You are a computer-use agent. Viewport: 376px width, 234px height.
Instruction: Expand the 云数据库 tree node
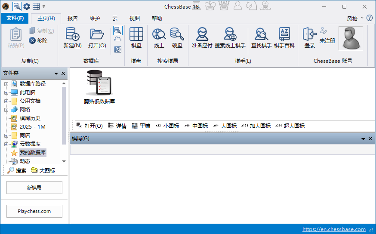[x=6, y=145]
